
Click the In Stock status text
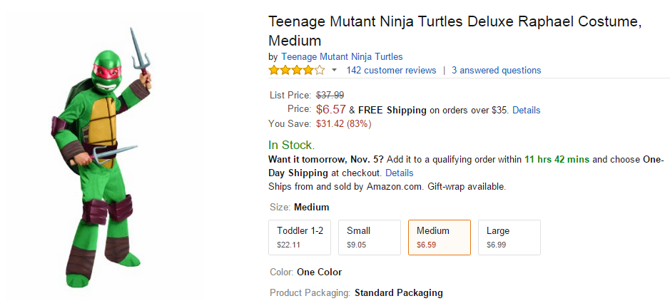click(291, 146)
